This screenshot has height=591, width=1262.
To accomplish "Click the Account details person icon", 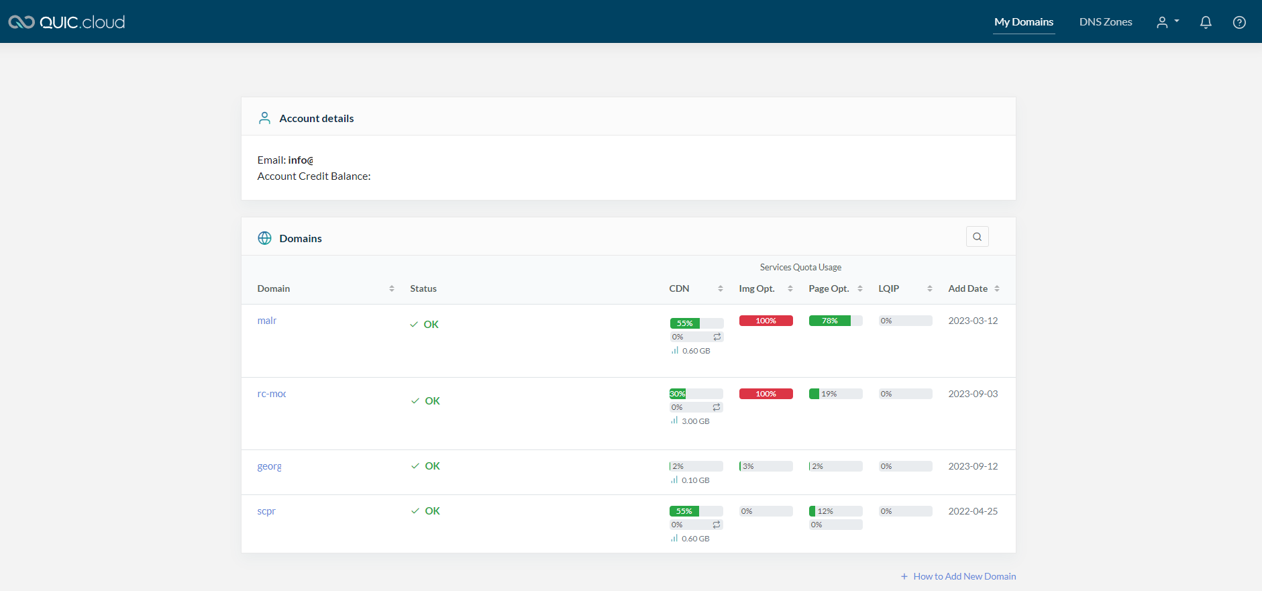I will (264, 118).
